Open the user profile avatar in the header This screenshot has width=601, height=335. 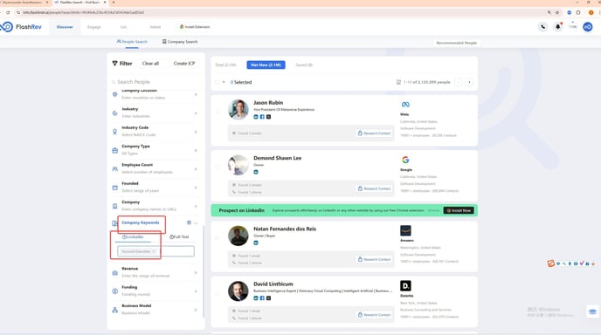[x=588, y=27]
